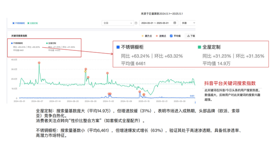Click the 飙升点 yellow dot legend icon
This screenshot has width=276, height=152.
tap(143, 36)
